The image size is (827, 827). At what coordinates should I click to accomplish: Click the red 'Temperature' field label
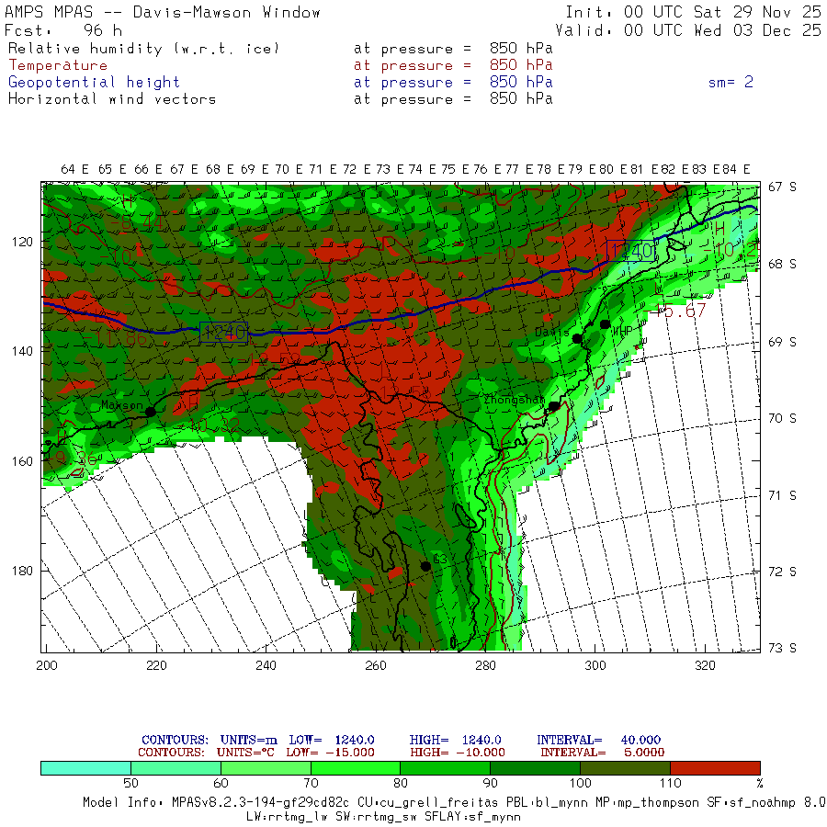(x=58, y=65)
